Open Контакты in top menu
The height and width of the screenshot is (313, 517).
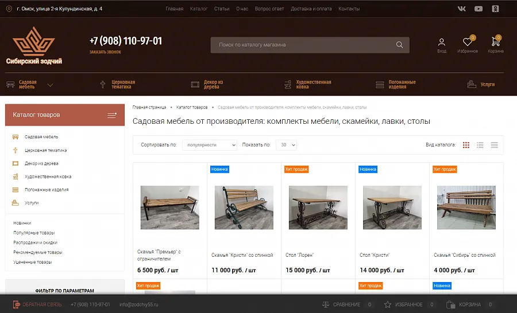tap(349, 9)
